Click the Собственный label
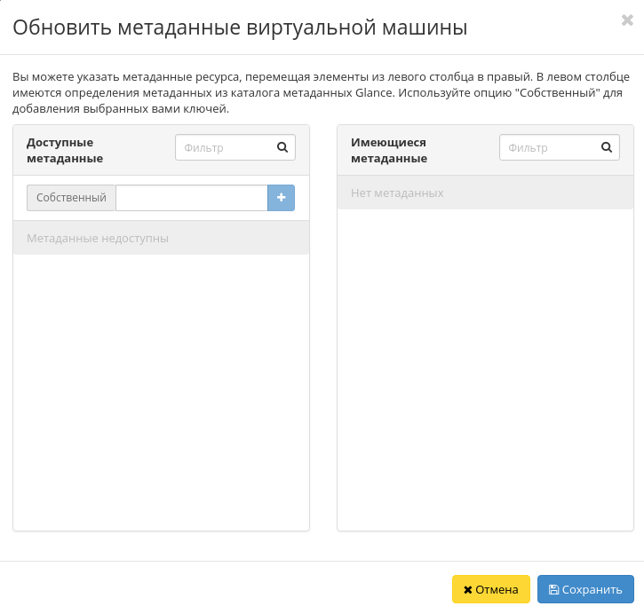644x614 pixels. (71, 198)
